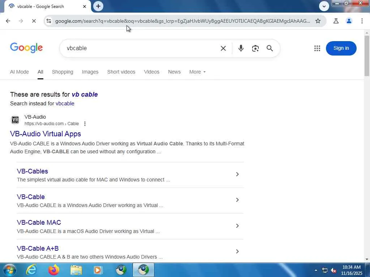
Task: Open the Chrome profile avatar icon
Action: pos(349,21)
